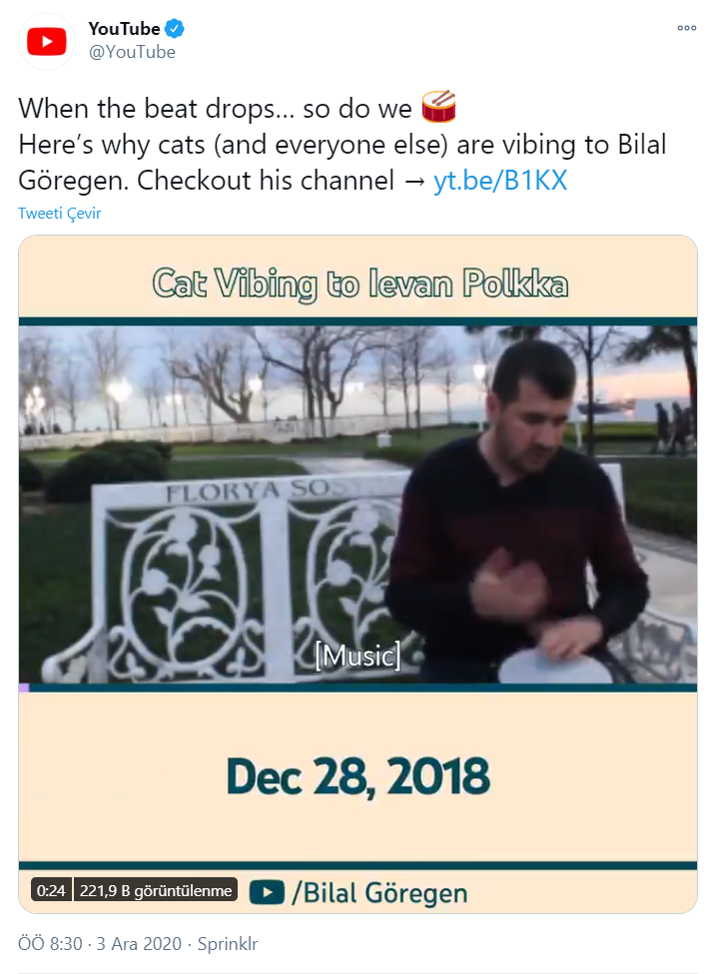Click the YouTube display name
Viewport: 713px width, 974px height.
coord(124,29)
